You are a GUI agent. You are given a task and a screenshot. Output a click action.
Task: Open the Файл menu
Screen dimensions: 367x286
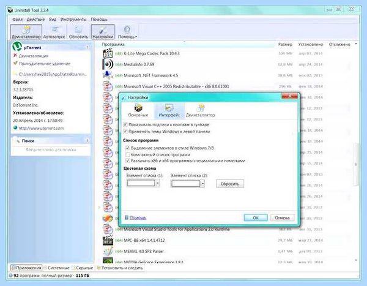tap(17, 19)
